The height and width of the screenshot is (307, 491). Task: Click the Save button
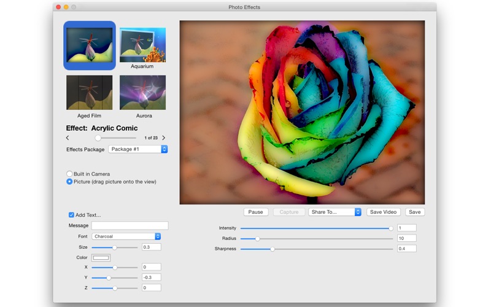pos(415,212)
